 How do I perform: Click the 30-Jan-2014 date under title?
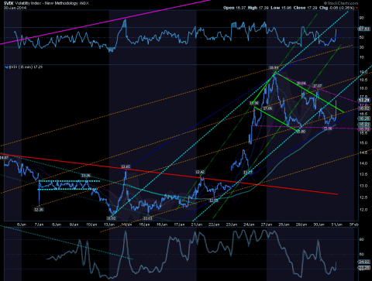12,8
